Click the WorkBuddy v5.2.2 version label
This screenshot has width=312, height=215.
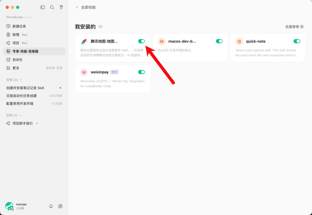(19, 17)
